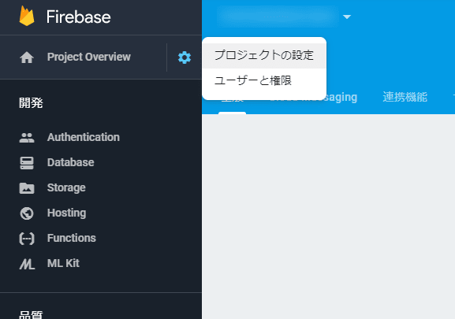Screen dimensions: 455x319
Task: Select プロジェクトの設定 from the popup menu
Action: pyautogui.click(x=264, y=56)
